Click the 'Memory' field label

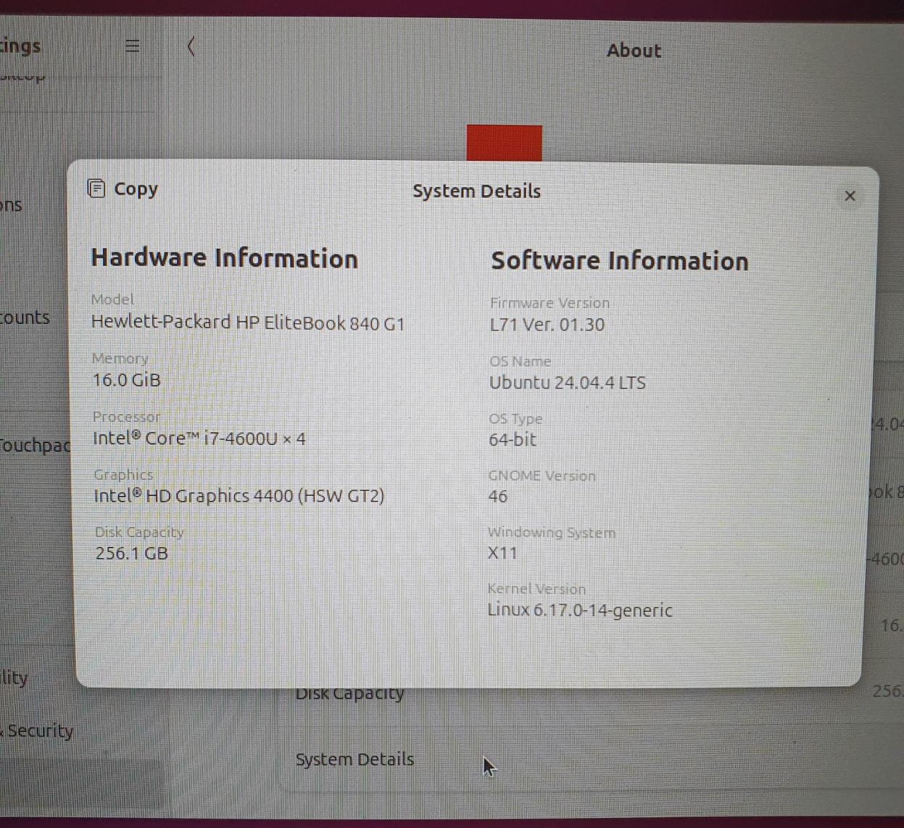120,358
